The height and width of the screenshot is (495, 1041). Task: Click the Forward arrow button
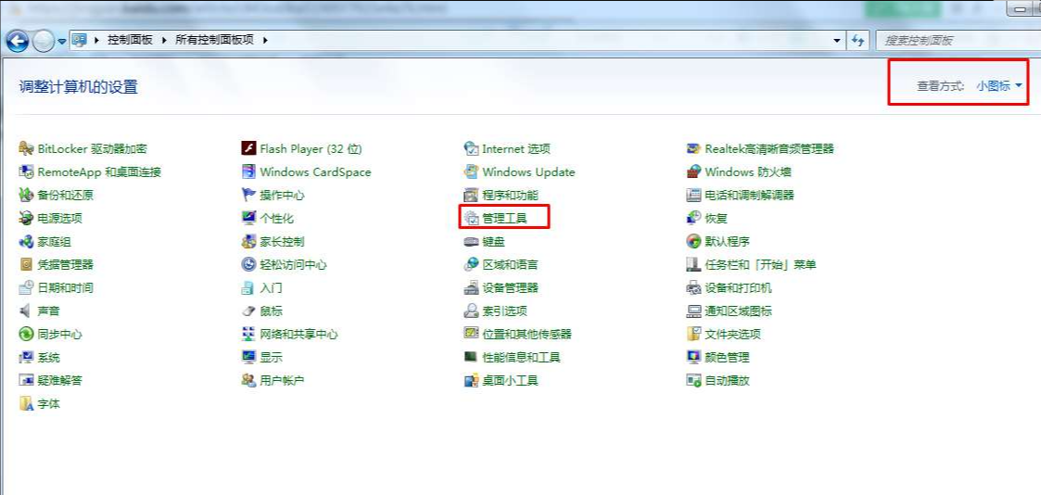(x=44, y=41)
